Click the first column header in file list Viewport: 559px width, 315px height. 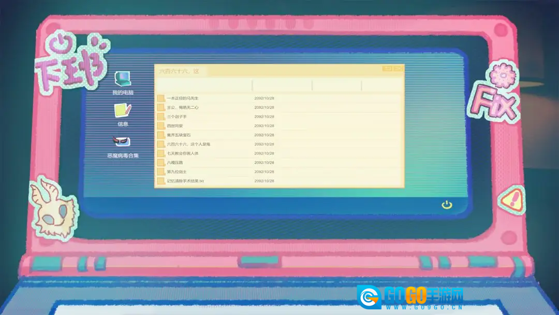[203, 85]
